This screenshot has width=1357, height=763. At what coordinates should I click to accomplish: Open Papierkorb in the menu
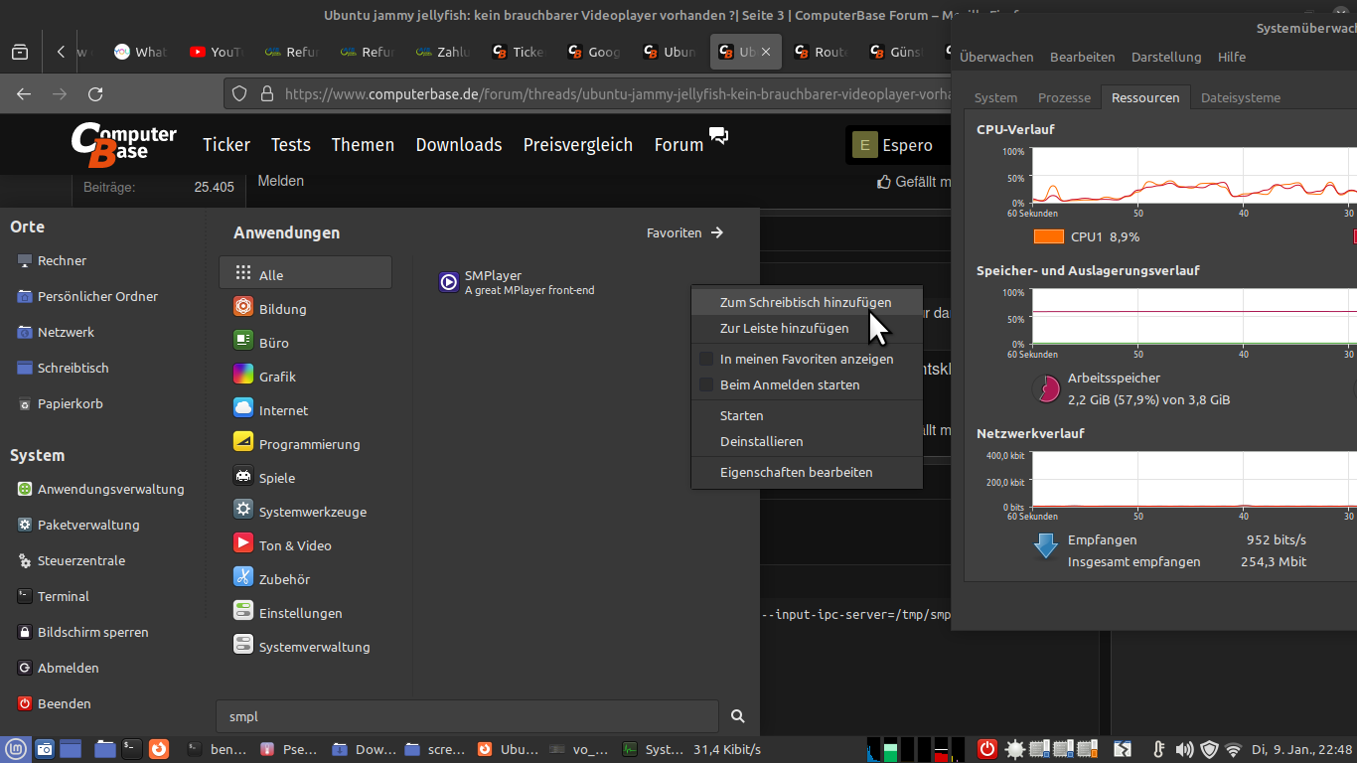pyautogui.click(x=60, y=403)
